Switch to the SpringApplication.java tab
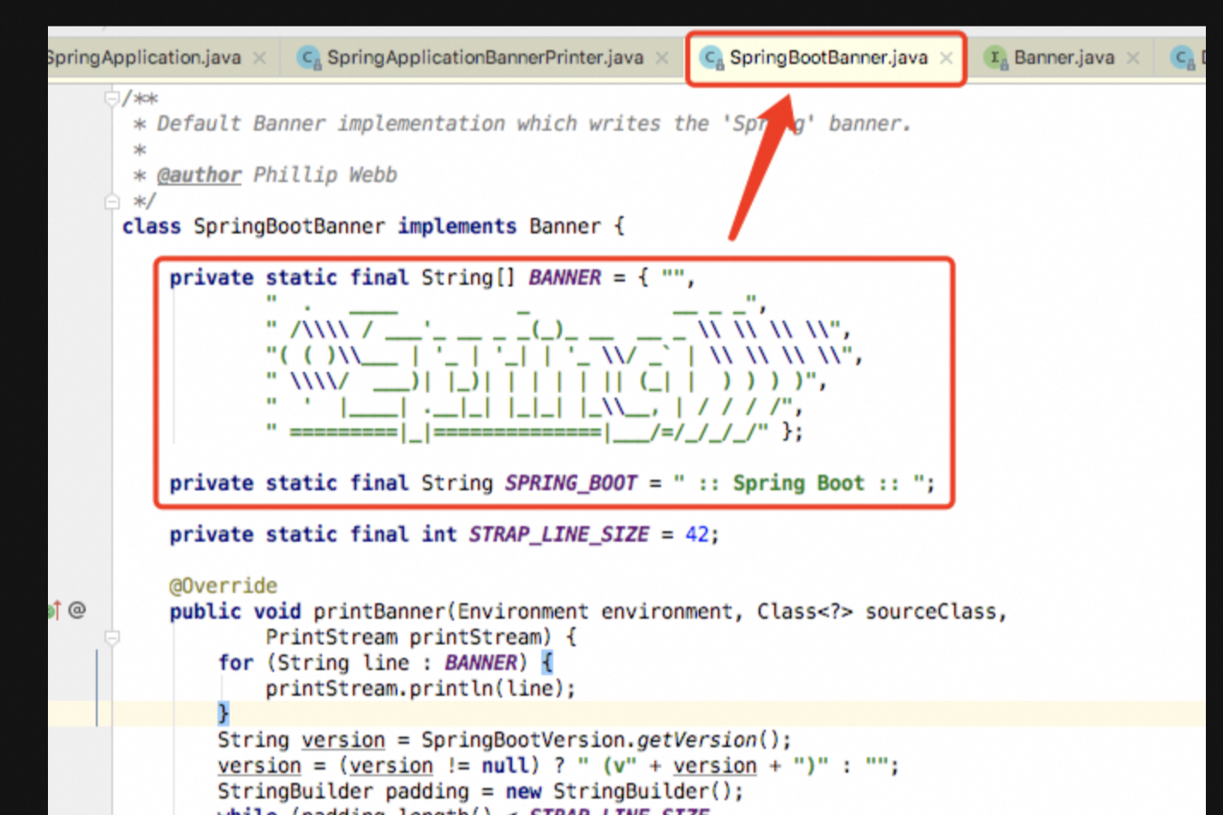Screen dimensions: 1223x815 point(143,57)
